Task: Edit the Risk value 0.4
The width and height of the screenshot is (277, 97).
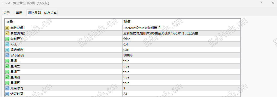Action: [x=181, y=44]
